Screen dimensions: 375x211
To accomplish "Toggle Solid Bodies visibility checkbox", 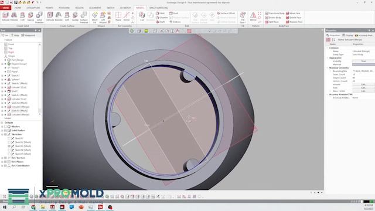I will tap(5, 130).
